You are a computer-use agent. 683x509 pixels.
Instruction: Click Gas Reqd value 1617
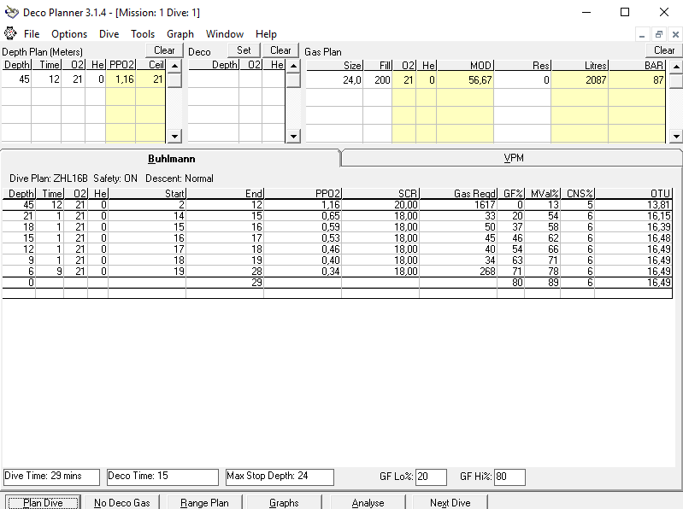coord(458,204)
